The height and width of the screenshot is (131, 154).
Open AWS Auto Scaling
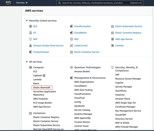click(x=83, y=90)
